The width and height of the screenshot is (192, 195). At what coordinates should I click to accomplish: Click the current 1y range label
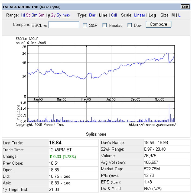[x=48, y=15]
